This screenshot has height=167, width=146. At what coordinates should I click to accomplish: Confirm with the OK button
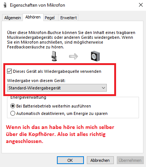click(x=70, y=160)
